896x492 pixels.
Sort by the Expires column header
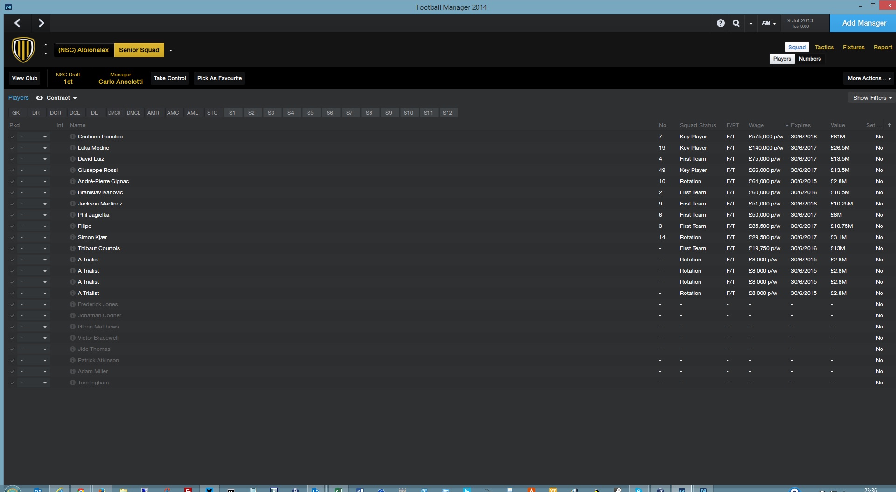801,125
